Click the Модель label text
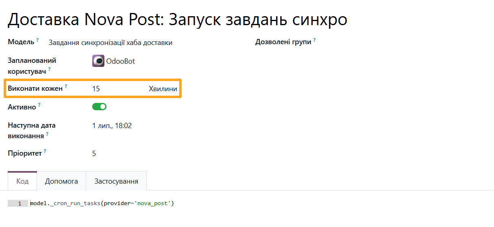The width and height of the screenshot is (494, 227). (x=21, y=42)
